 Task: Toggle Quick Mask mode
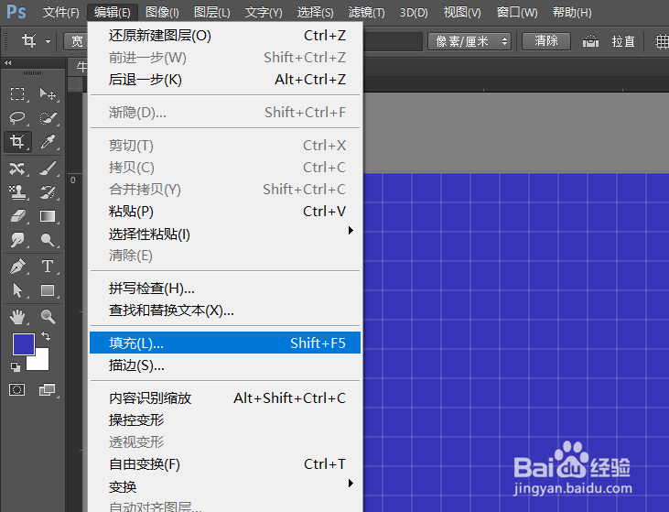coord(17,389)
